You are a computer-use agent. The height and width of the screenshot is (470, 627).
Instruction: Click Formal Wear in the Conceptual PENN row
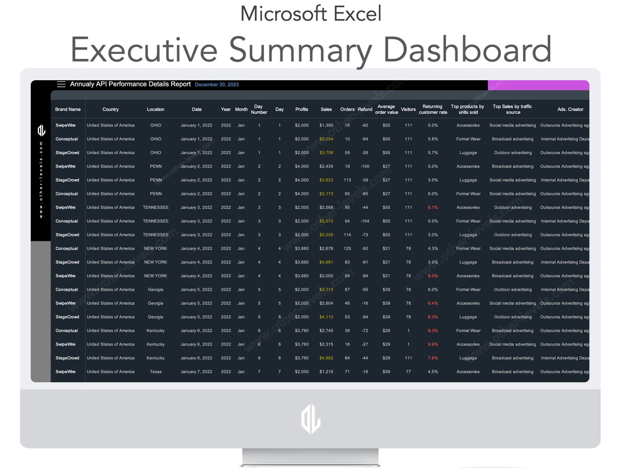(x=468, y=194)
